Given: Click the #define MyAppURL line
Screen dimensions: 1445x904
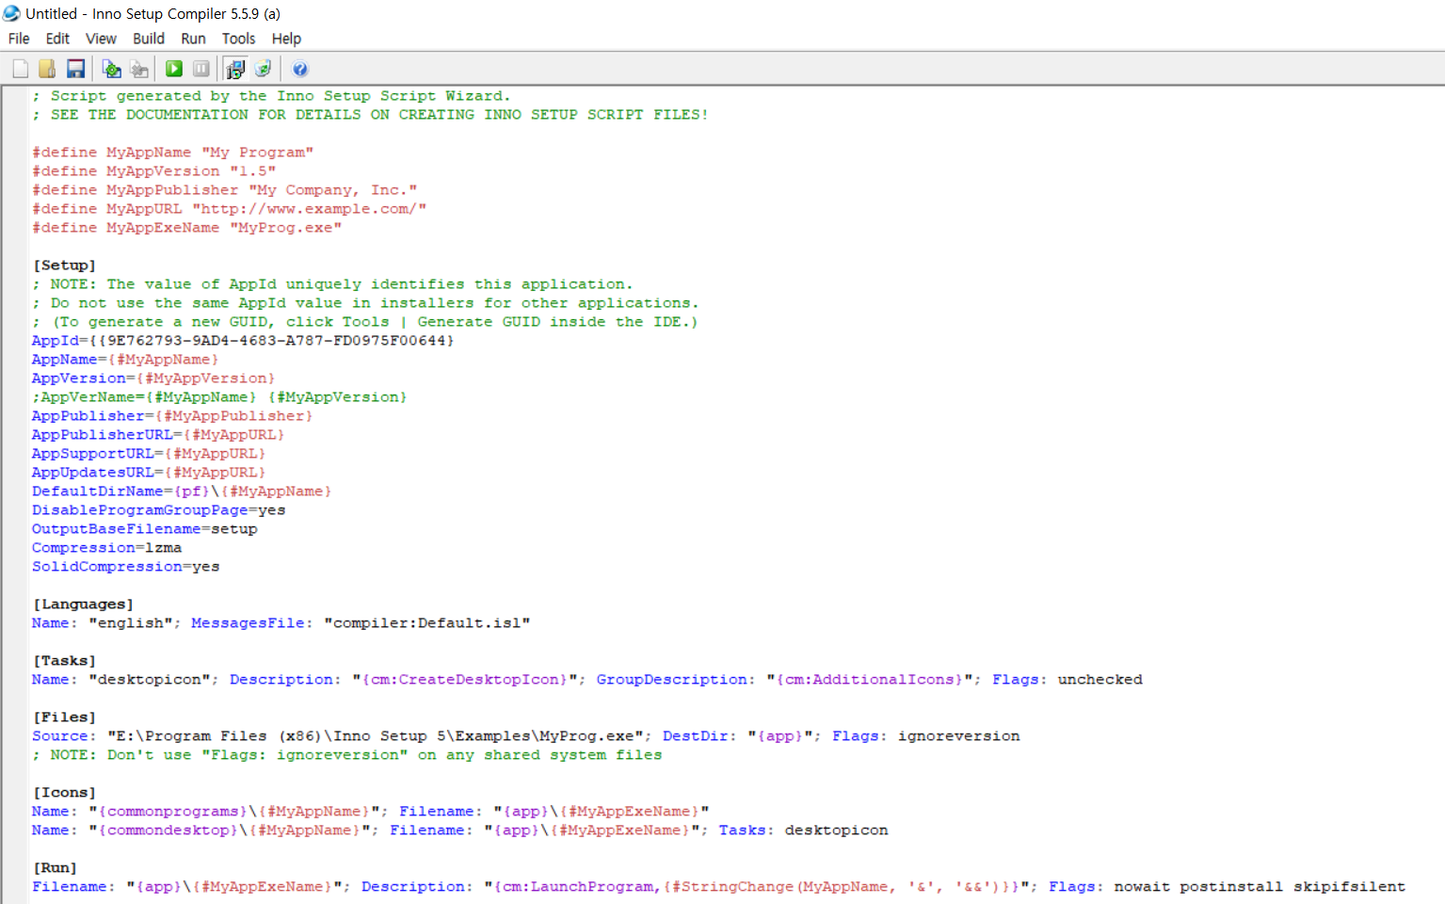Looking at the screenshot, I should pos(230,209).
